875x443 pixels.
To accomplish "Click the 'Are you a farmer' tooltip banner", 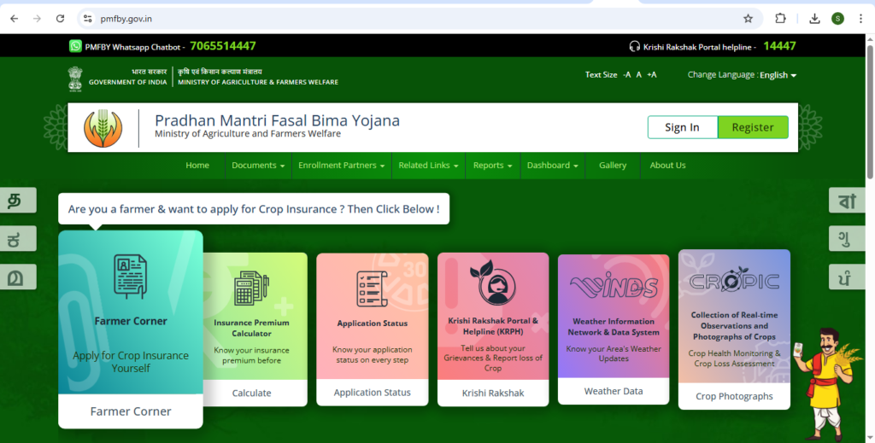I will (254, 209).
